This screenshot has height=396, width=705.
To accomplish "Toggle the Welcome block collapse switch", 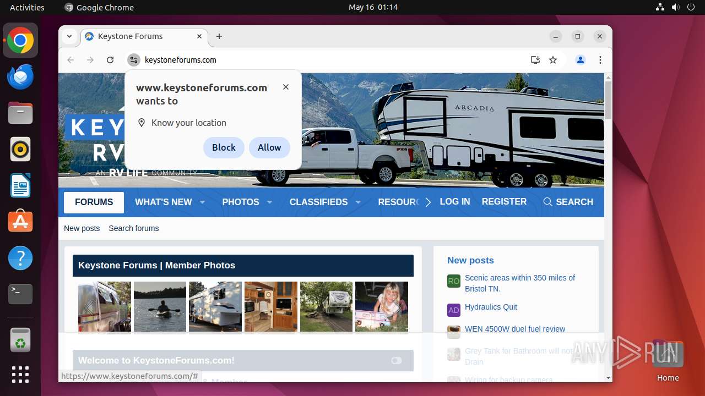I will pyautogui.click(x=397, y=361).
